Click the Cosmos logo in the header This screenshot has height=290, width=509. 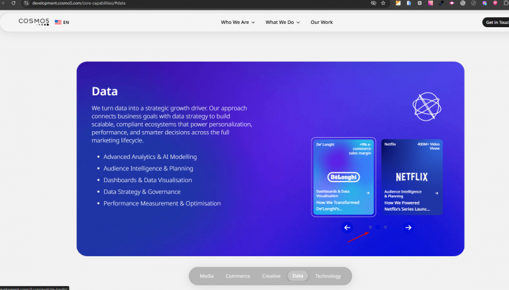pos(34,22)
